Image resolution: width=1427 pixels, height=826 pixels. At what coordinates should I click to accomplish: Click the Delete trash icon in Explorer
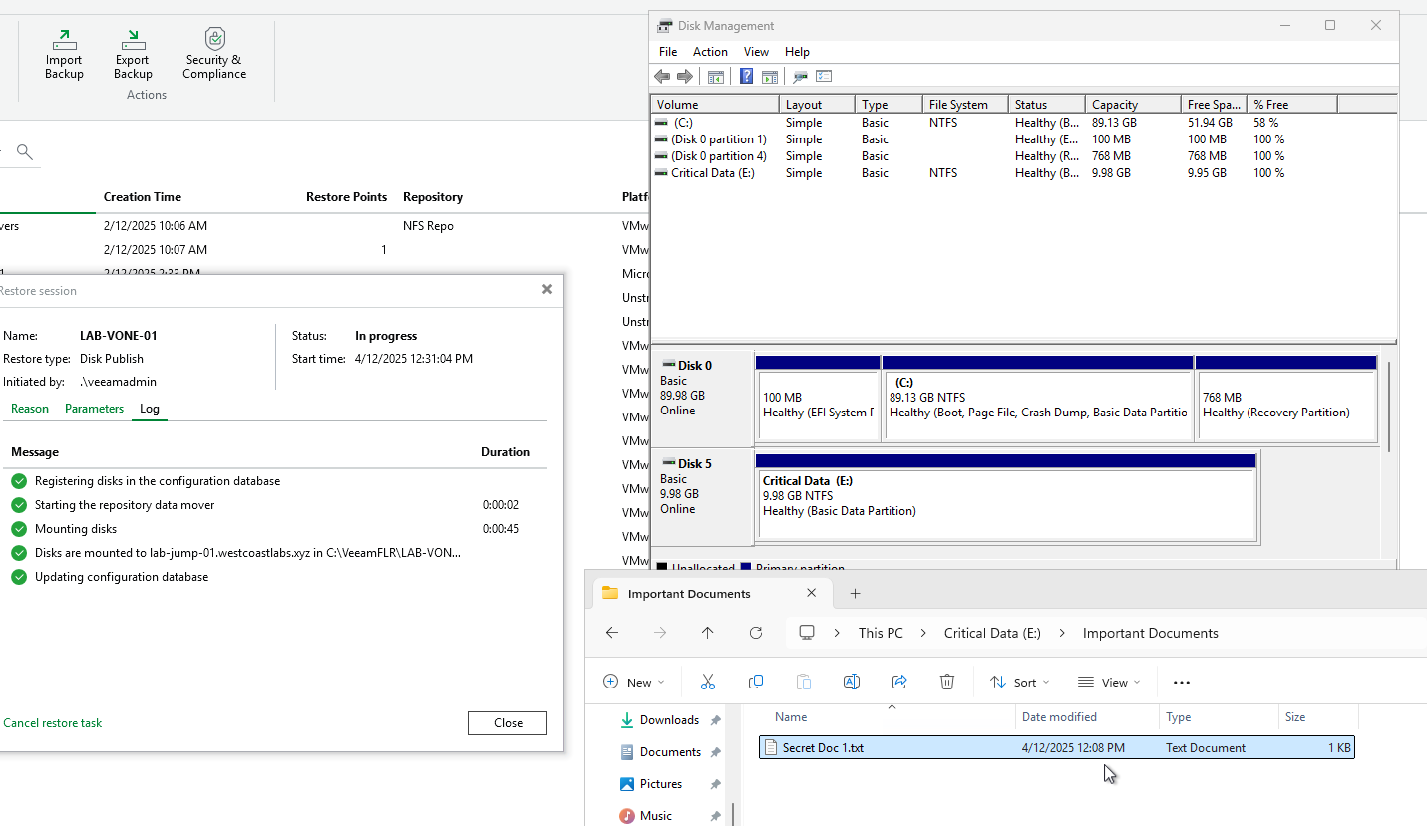point(947,683)
